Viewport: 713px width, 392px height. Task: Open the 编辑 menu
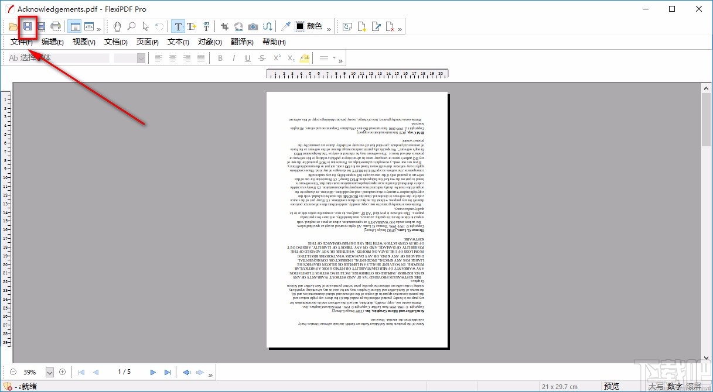pos(53,42)
